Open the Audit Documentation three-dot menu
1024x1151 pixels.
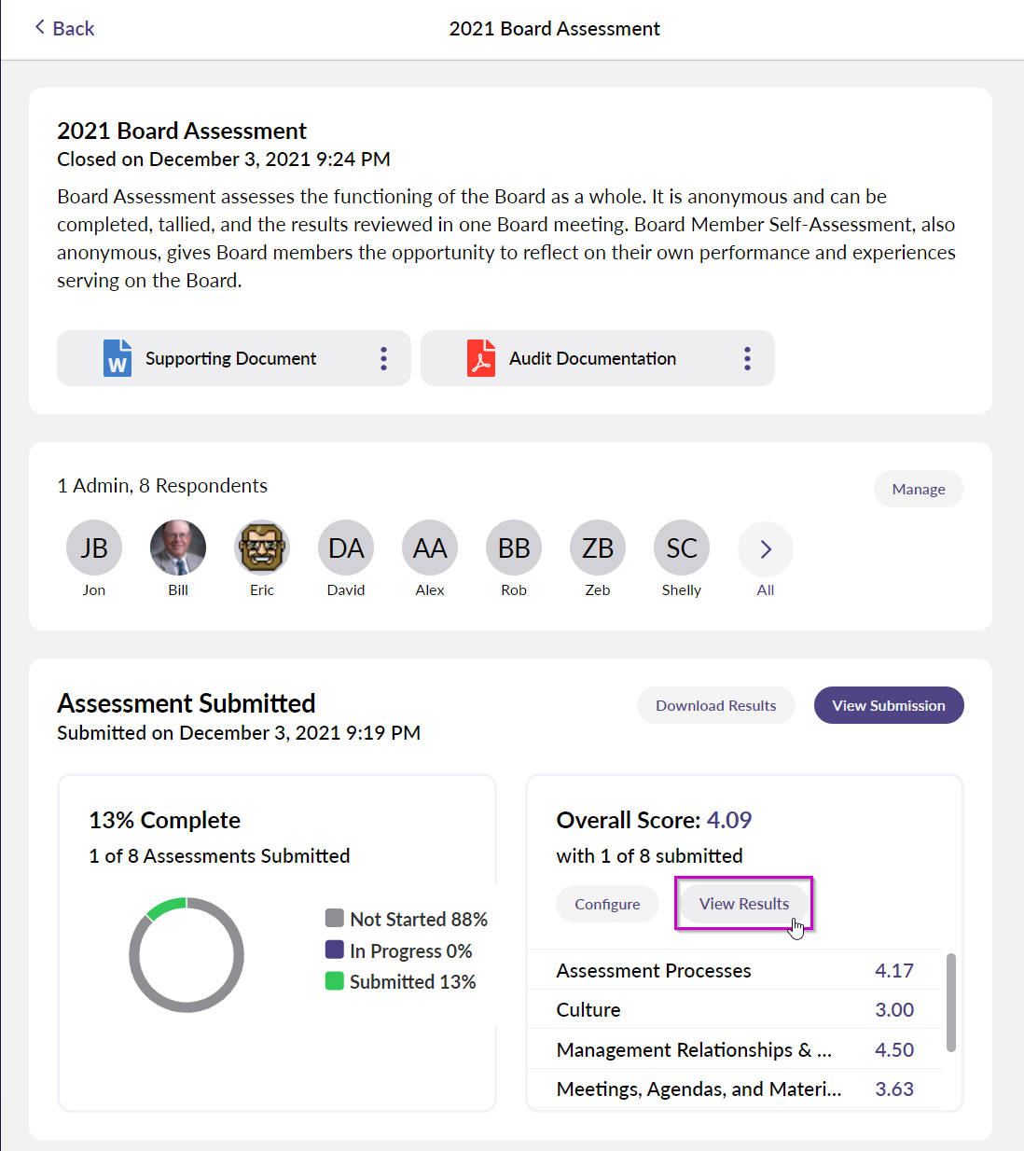(747, 358)
